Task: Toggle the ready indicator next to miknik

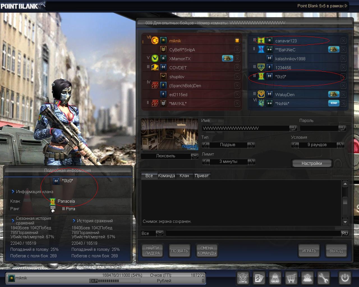Action: pyautogui.click(x=237, y=41)
